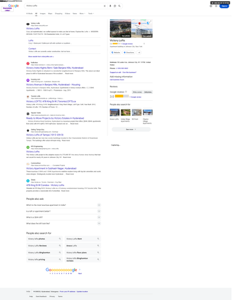Open the more options dots beside the rating
The width and height of the screenshot is (234, 300).
144,44
